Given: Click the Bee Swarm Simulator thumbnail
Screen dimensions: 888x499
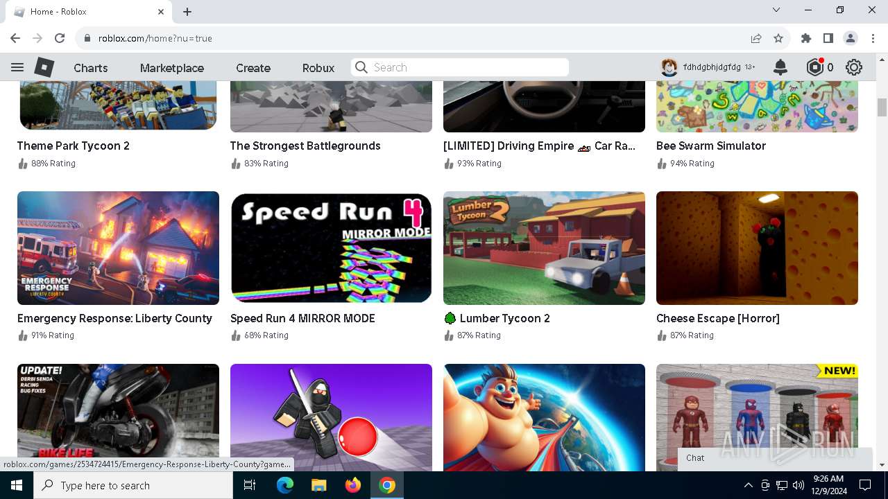Looking at the screenshot, I should (757, 107).
